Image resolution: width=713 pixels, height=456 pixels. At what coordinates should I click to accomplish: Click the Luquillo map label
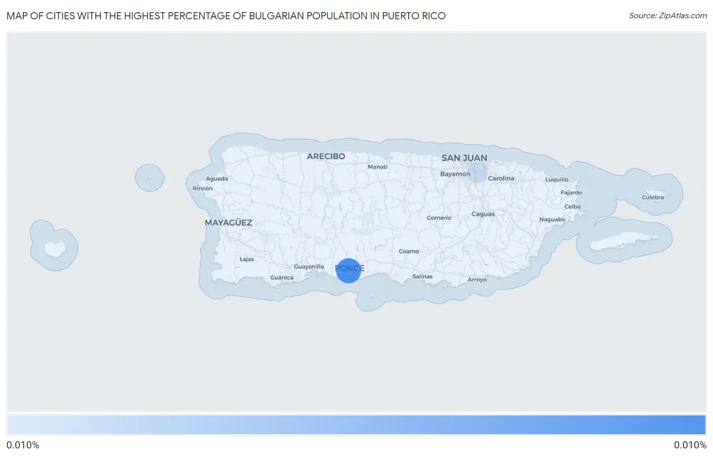557,180
